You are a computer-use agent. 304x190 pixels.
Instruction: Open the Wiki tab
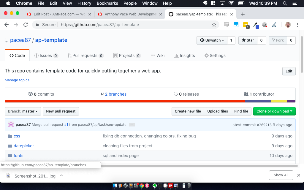pos(158,56)
